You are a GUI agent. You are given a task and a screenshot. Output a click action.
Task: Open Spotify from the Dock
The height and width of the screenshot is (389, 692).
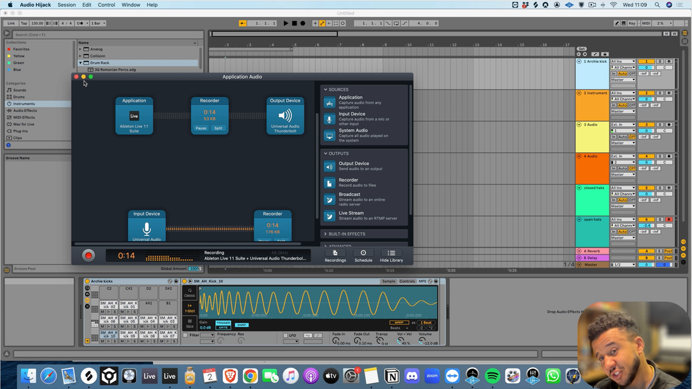[493, 376]
